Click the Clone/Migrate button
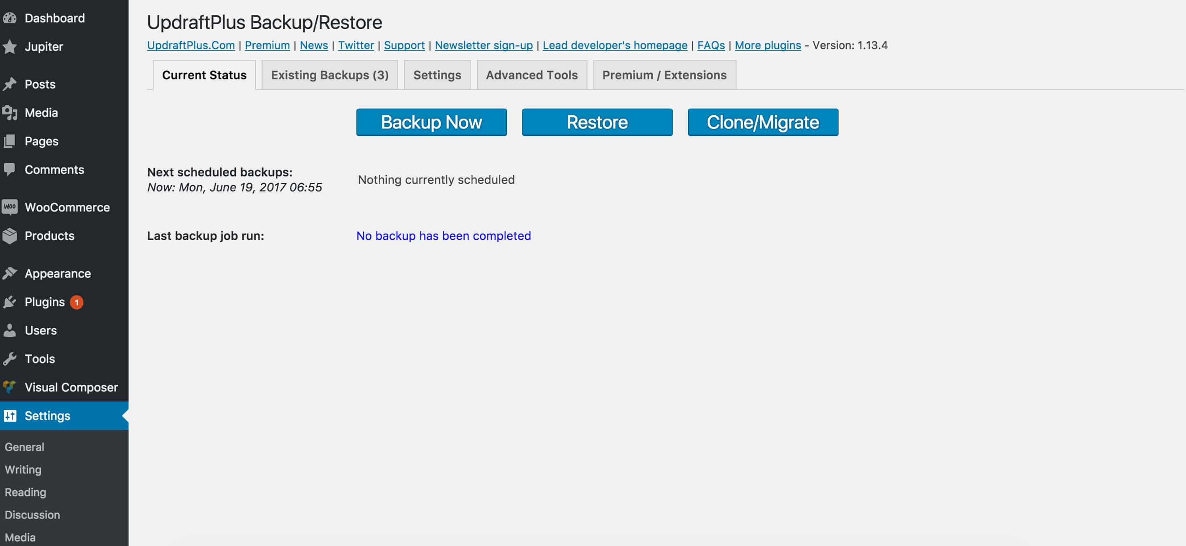Image resolution: width=1186 pixels, height=546 pixels. click(763, 122)
